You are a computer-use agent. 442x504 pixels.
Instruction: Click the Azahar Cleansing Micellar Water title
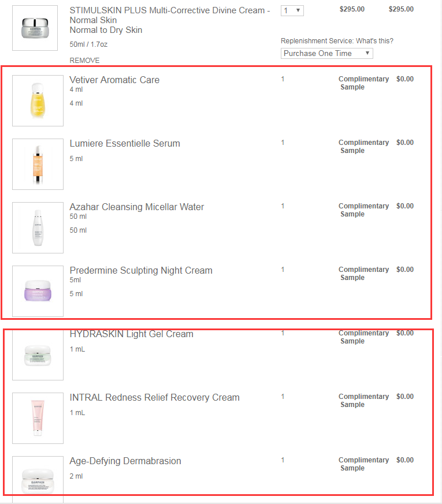click(137, 207)
